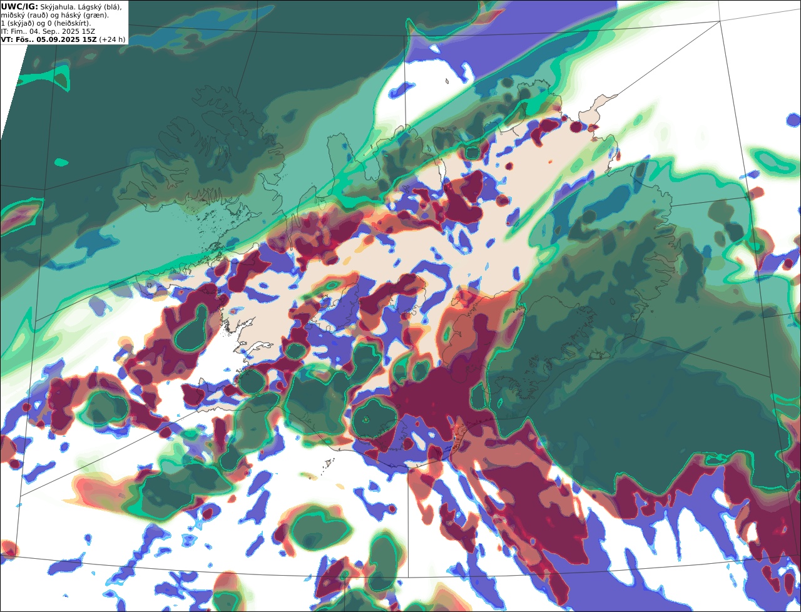Click valid time 'VT: Fös.. 05.09.2025 15Z'
This screenshot has height=612, width=801.
pos(49,39)
